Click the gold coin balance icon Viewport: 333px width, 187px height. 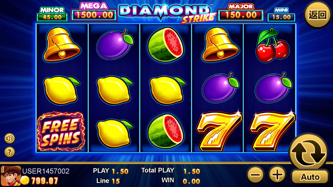tap(25, 180)
